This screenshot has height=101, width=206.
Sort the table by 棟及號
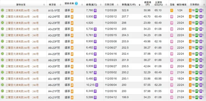coord(60,5)
